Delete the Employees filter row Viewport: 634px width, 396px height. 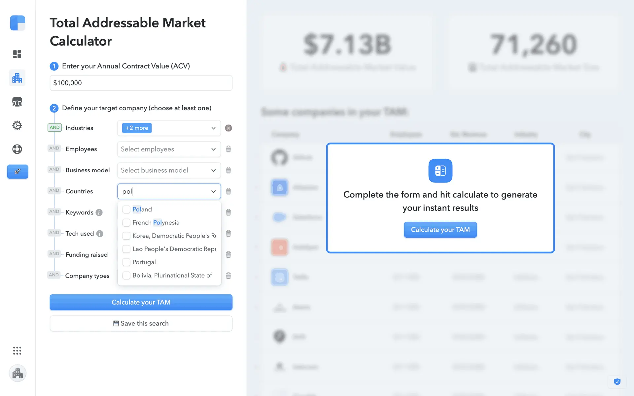pyautogui.click(x=229, y=149)
